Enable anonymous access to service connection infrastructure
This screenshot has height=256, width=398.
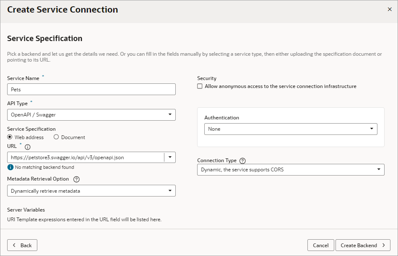point(199,86)
